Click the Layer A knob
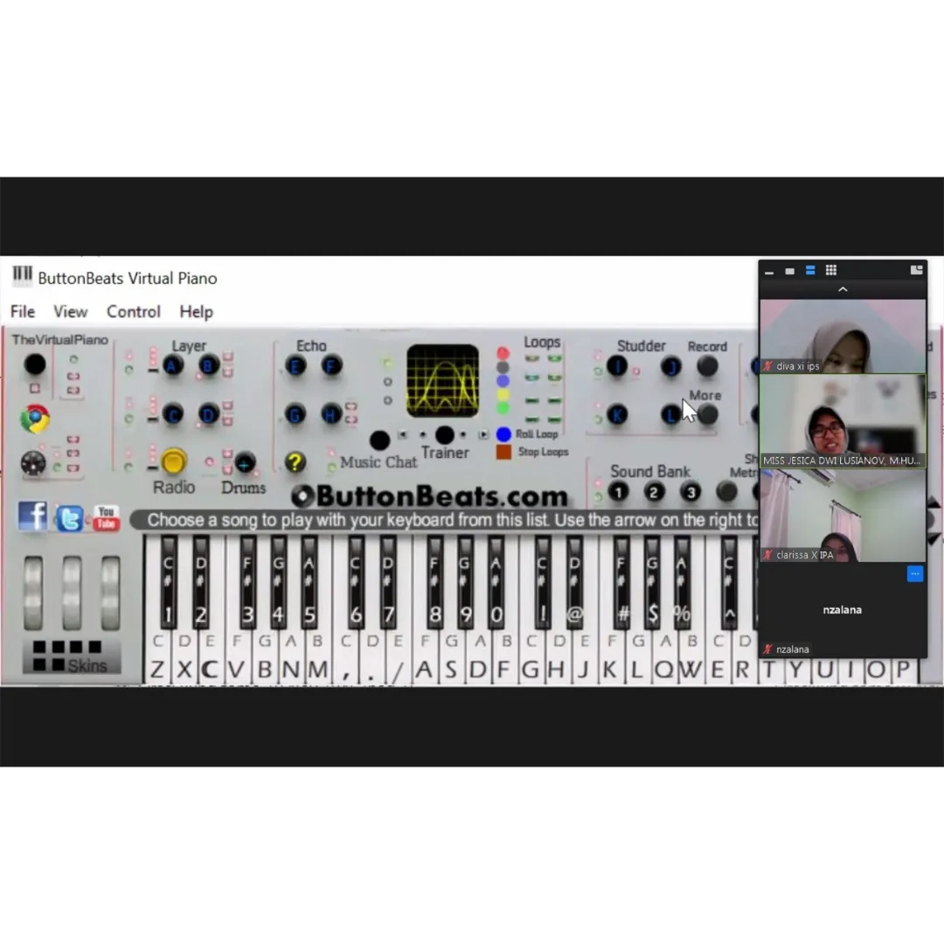The image size is (944, 944). point(173,365)
